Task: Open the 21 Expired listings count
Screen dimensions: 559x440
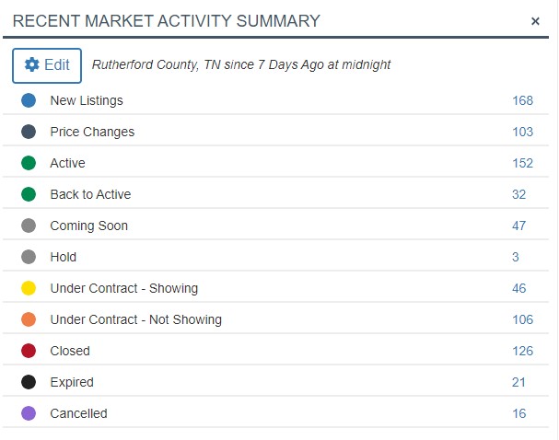Action: (x=519, y=382)
